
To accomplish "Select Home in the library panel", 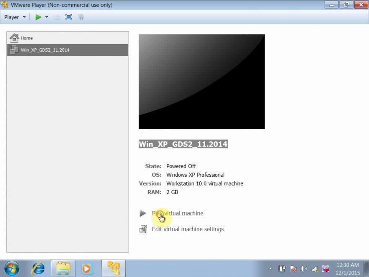I will point(26,38).
